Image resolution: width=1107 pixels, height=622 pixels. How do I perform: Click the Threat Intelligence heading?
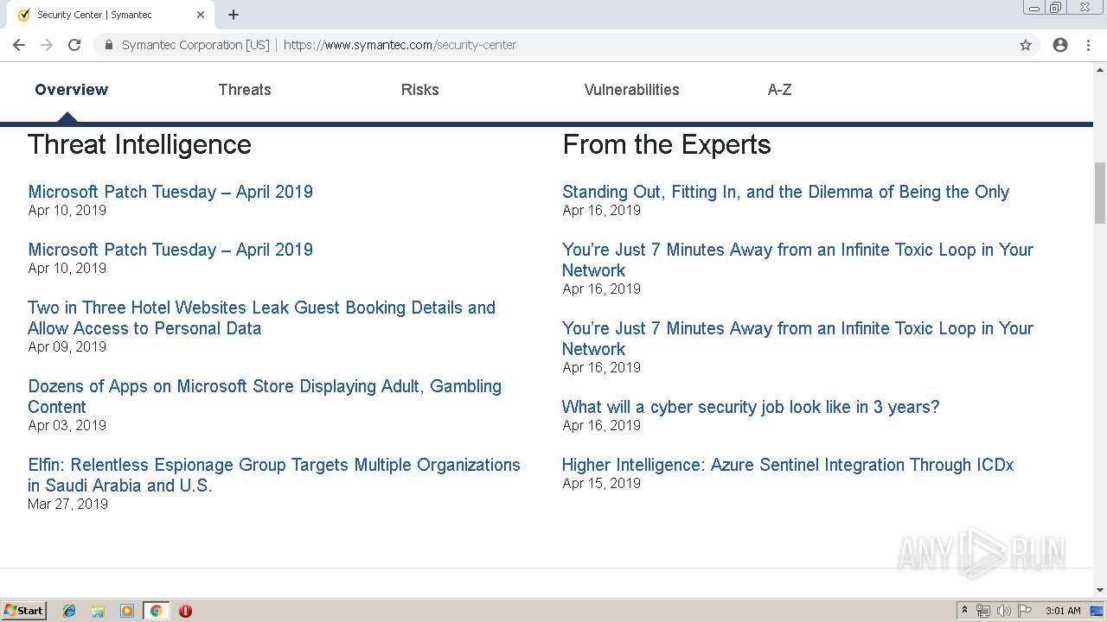pos(139,144)
